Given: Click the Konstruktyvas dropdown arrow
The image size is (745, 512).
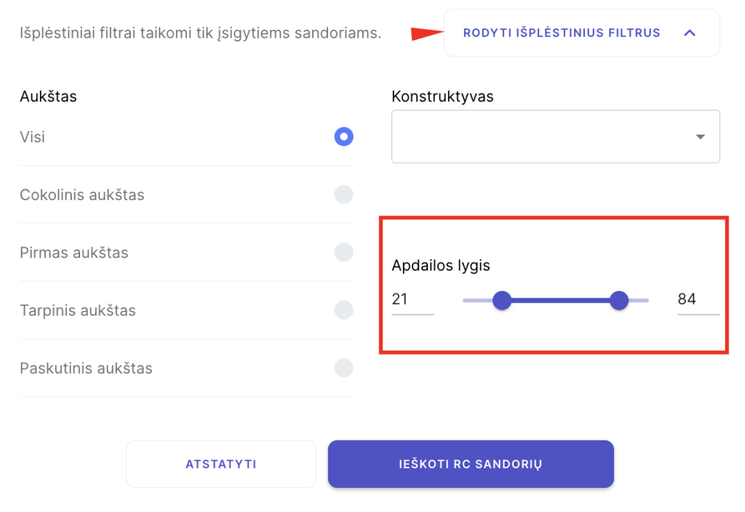Looking at the screenshot, I should click(x=700, y=137).
